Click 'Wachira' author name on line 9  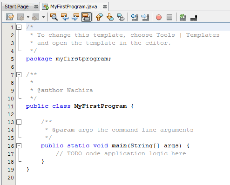(x=80, y=90)
